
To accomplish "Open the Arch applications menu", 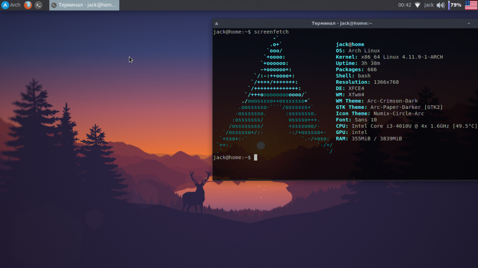I will point(11,5).
